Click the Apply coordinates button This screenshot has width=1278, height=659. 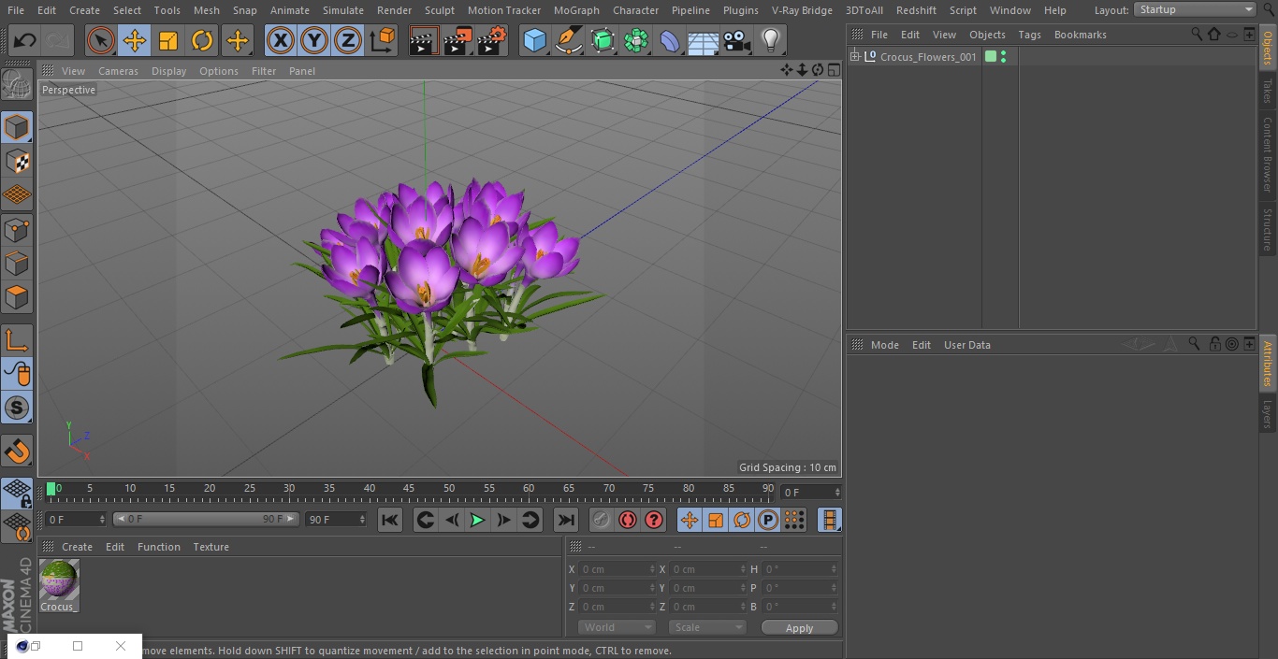pyautogui.click(x=799, y=628)
